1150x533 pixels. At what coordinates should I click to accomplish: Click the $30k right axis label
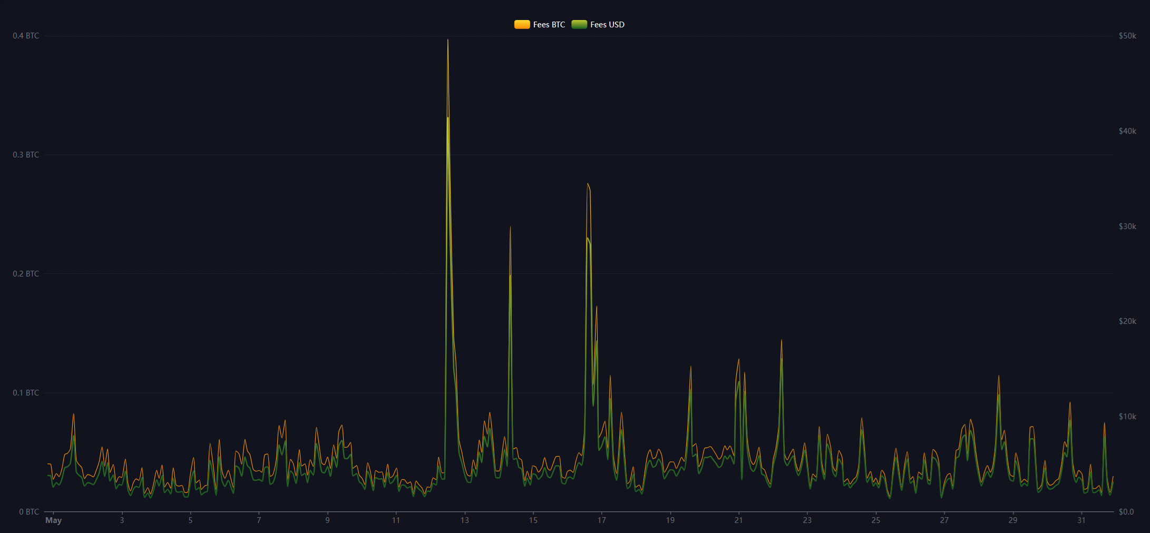(1127, 226)
